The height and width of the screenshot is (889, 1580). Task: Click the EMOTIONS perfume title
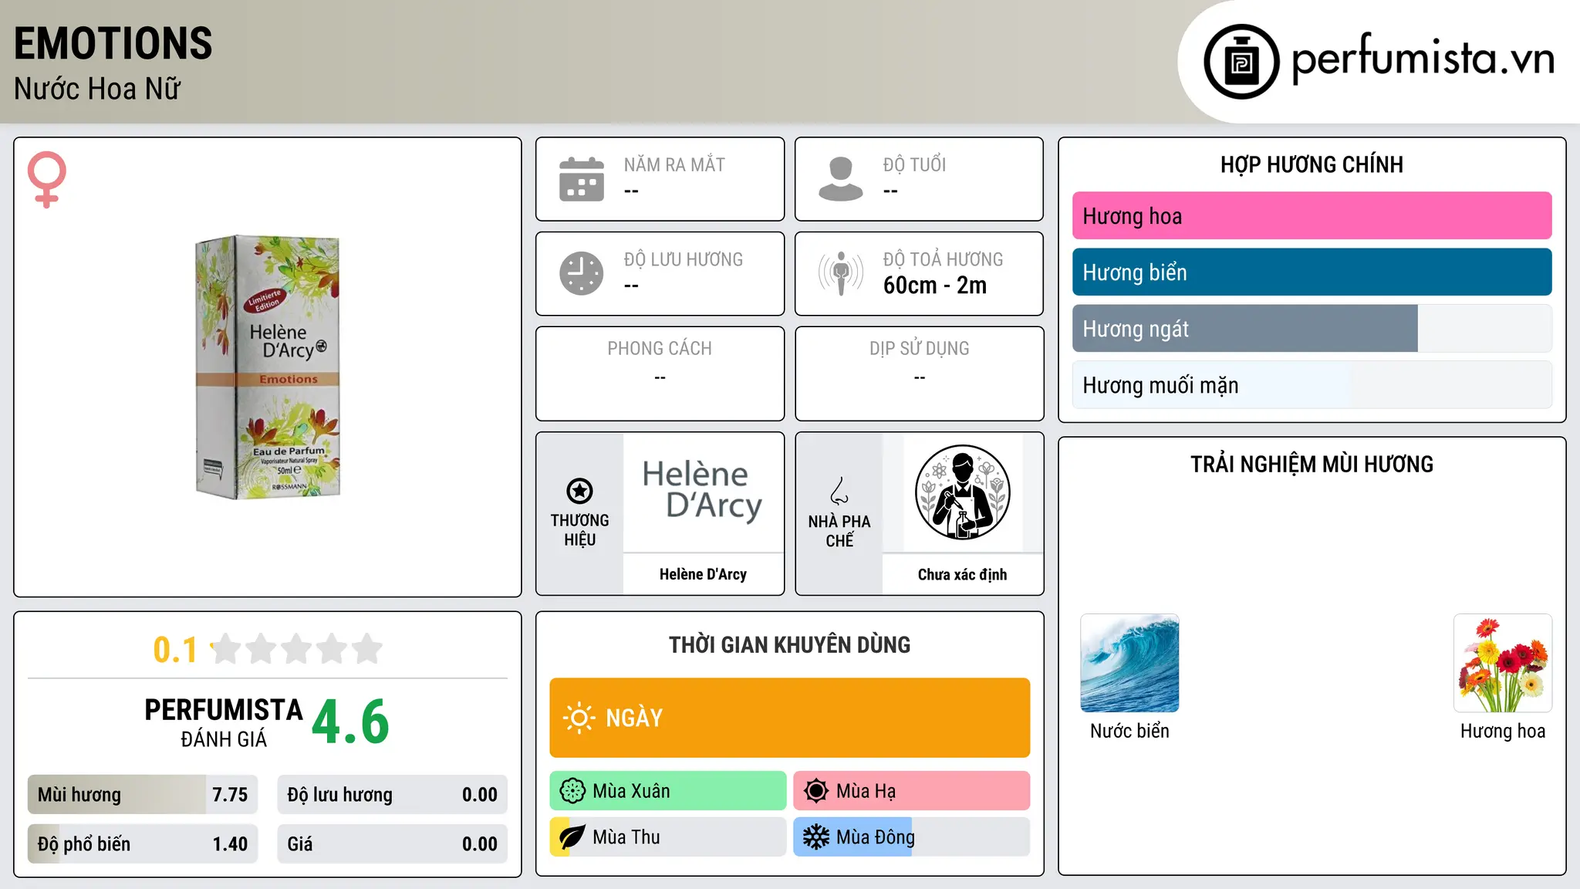[x=113, y=43]
